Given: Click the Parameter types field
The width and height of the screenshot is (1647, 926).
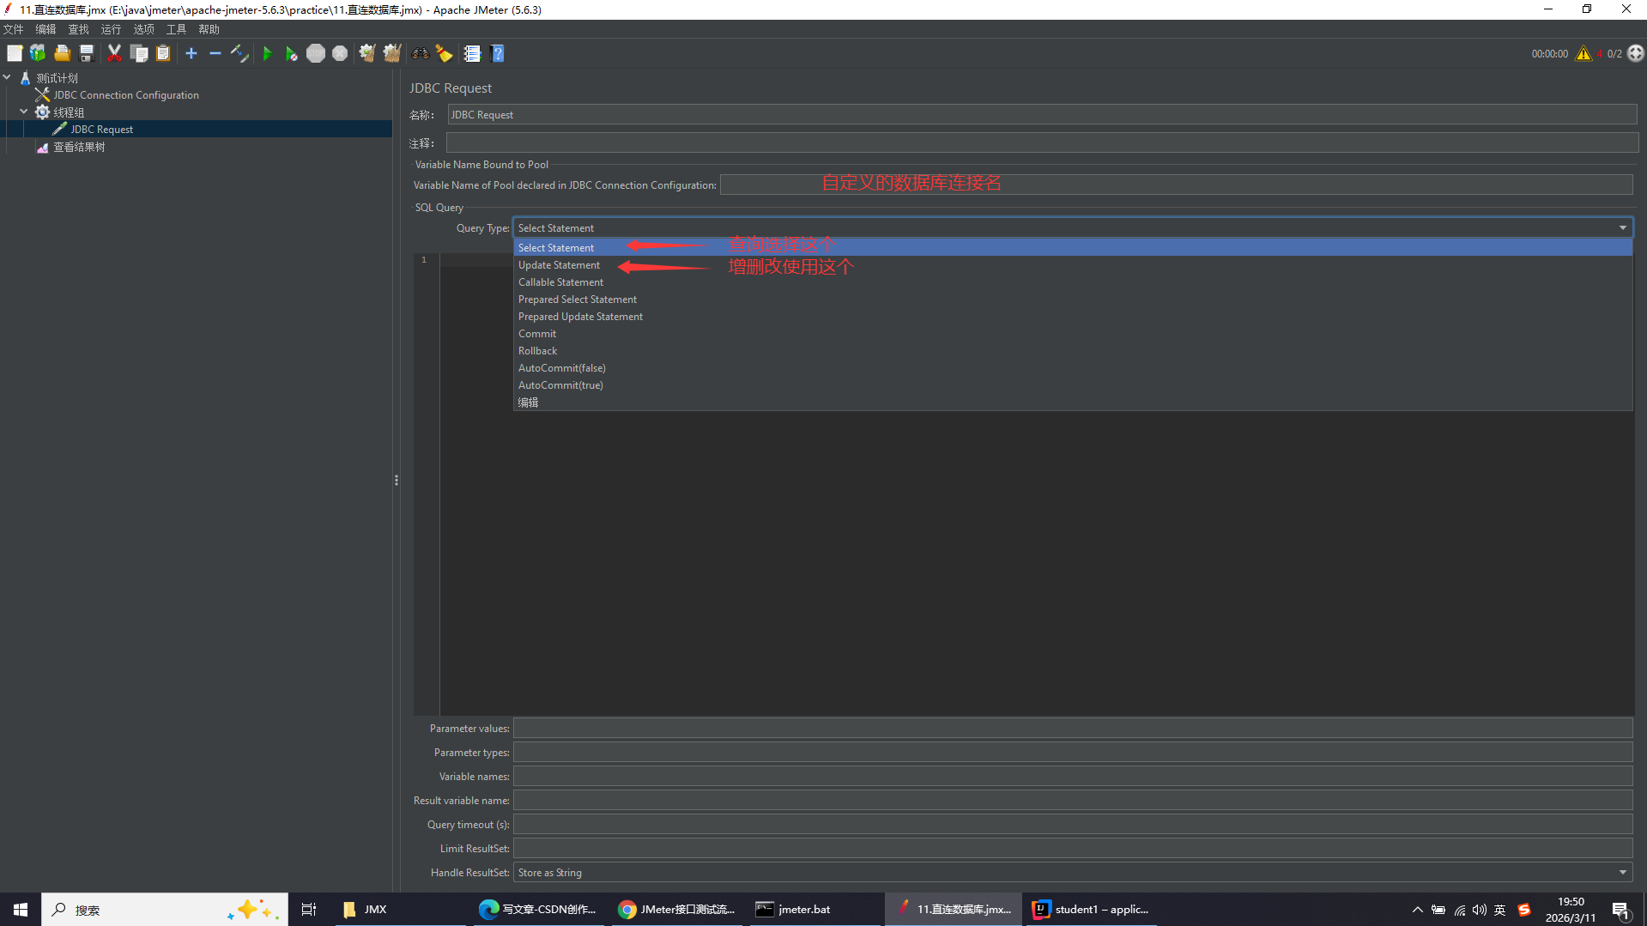Looking at the screenshot, I should point(1073,752).
